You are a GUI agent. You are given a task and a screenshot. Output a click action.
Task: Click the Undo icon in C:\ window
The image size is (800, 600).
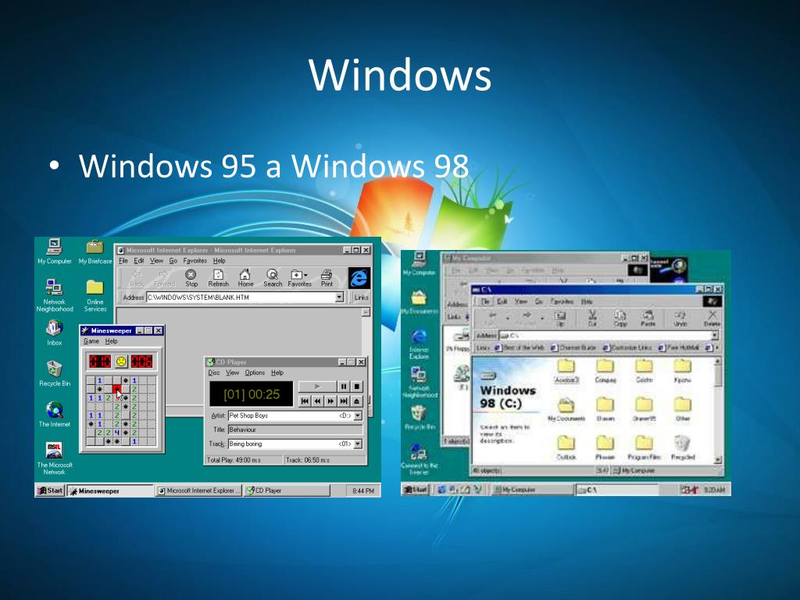(680, 318)
